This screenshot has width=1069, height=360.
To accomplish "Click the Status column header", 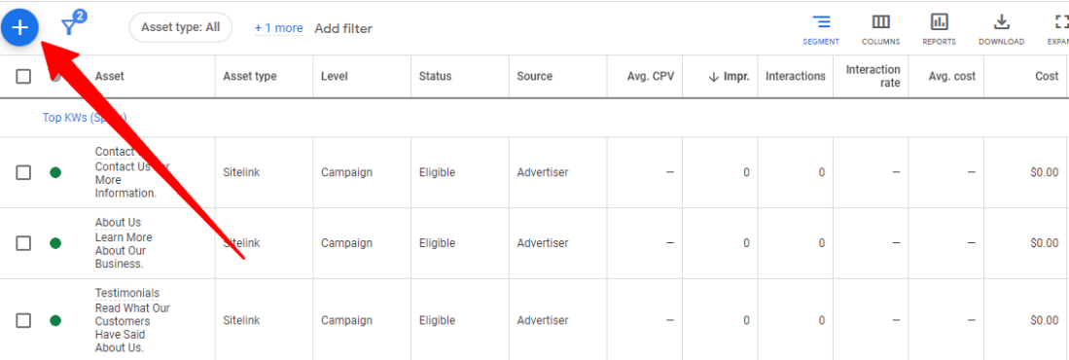I will (435, 76).
